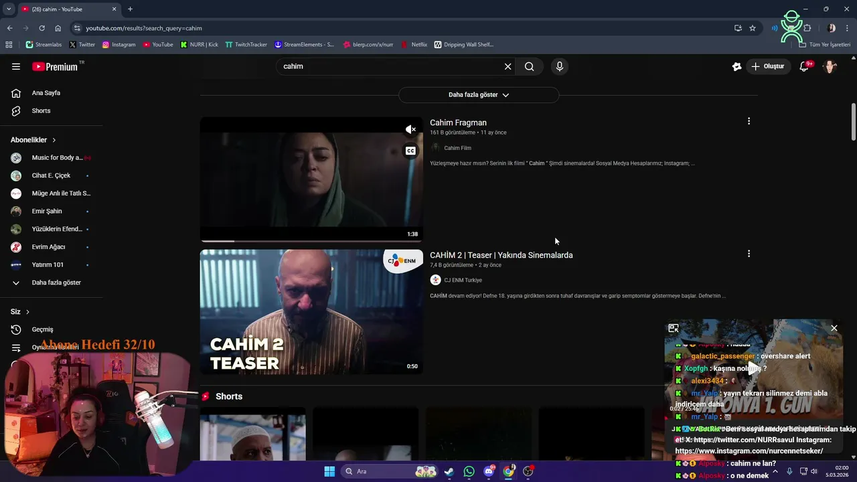Open the CAHİM 2 Teaser thumbnail
Image resolution: width=857 pixels, height=482 pixels.
click(311, 312)
